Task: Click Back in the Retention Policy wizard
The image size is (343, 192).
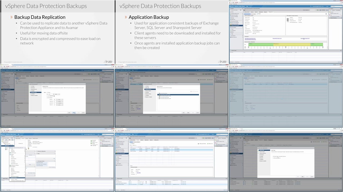Action: point(69,113)
